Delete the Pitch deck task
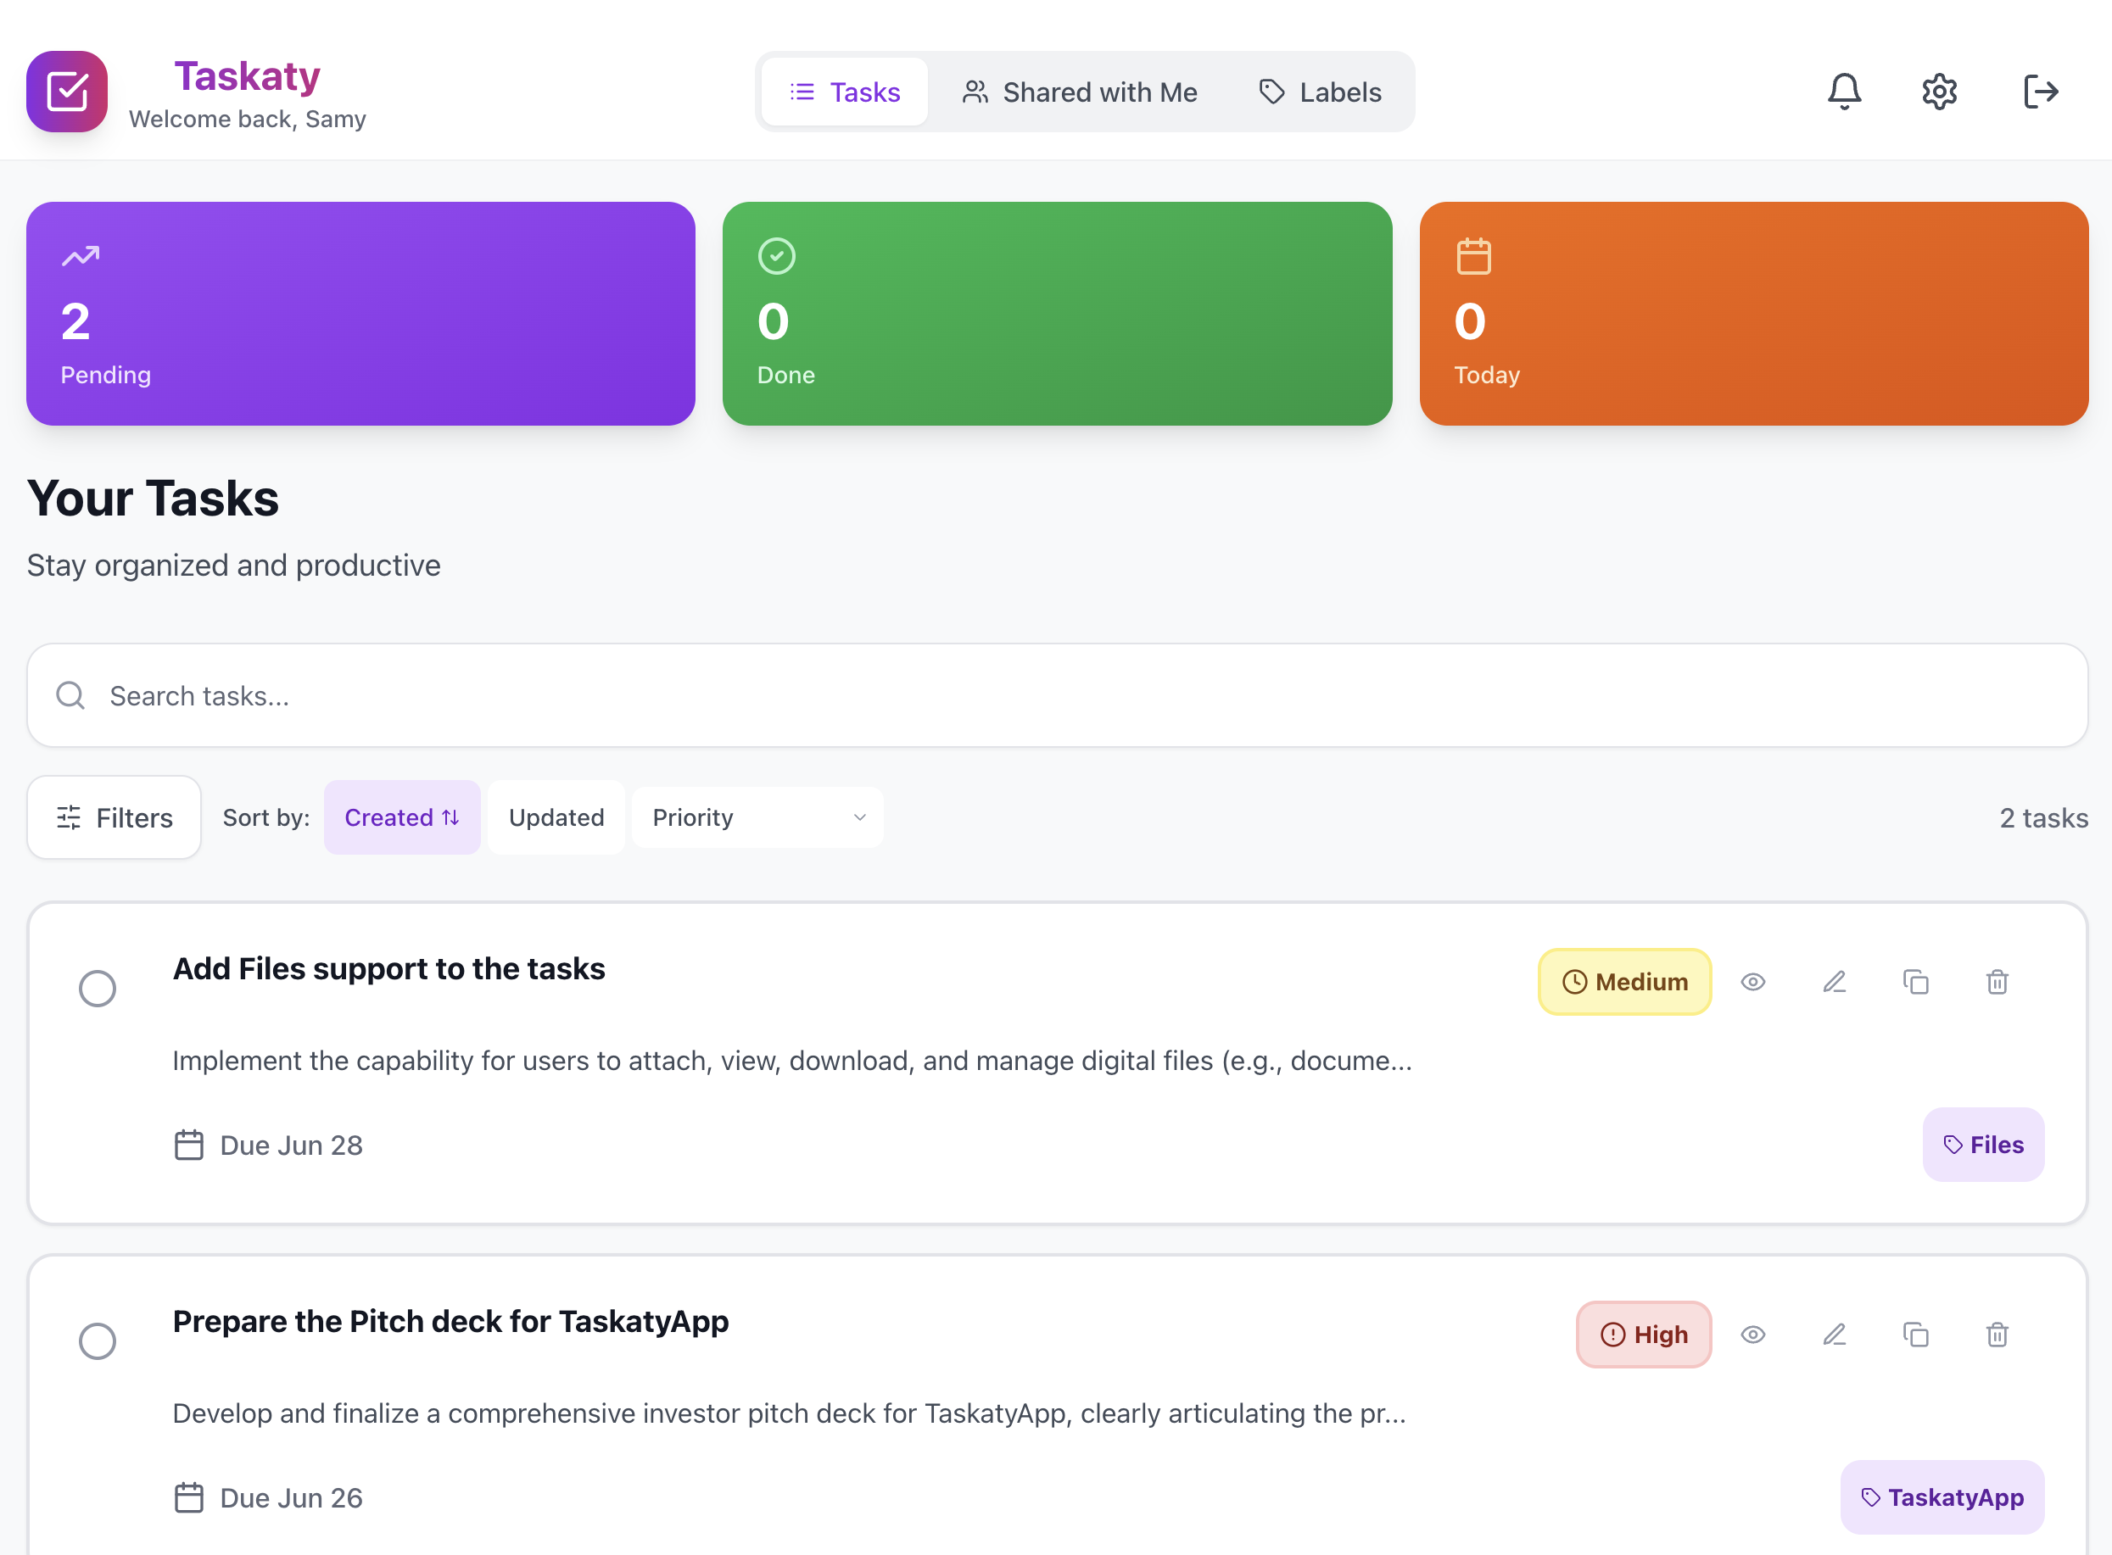This screenshot has width=2112, height=1555. (1996, 1335)
